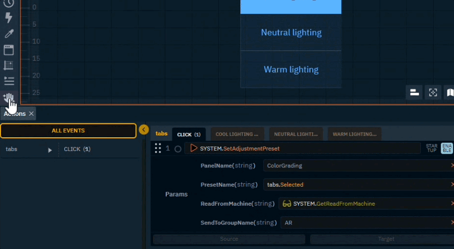Viewport: 454px width, 249px height.
Task: Open the playlist list icon in sidebar
Action: (x=9, y=81)
